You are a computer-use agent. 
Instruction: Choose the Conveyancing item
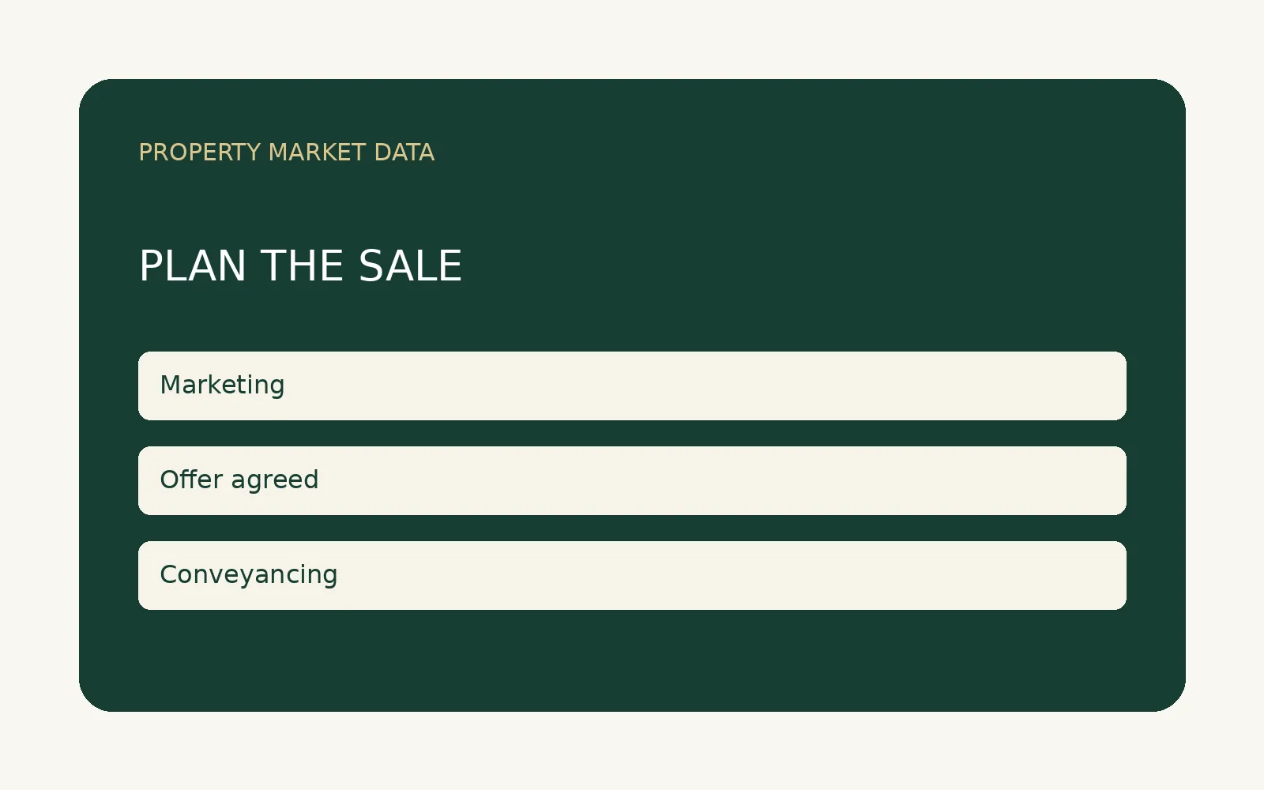click(632, 575)
